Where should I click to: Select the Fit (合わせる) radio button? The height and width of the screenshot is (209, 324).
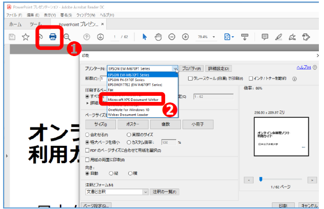pos(87,135)
